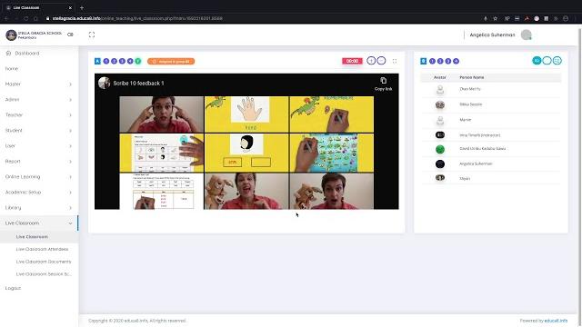Click the channel avatar on the video title

click(x=105, y=83)
